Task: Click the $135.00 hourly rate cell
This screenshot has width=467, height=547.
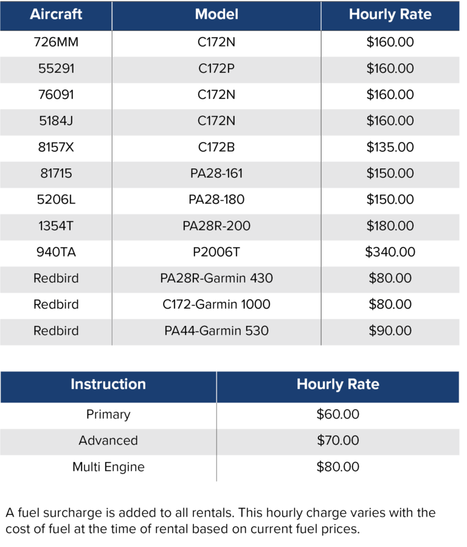Action: 390,147
